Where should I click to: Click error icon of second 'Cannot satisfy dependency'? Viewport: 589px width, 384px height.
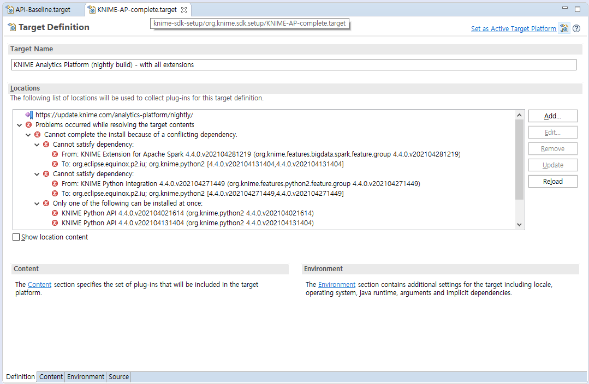[x=46, y=174]
